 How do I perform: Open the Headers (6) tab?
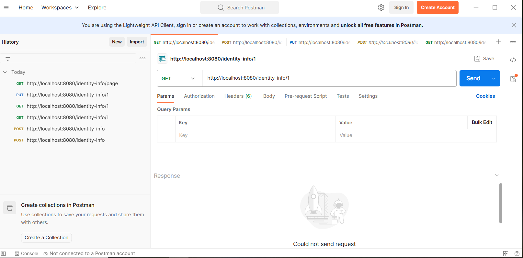coord(238,96)
